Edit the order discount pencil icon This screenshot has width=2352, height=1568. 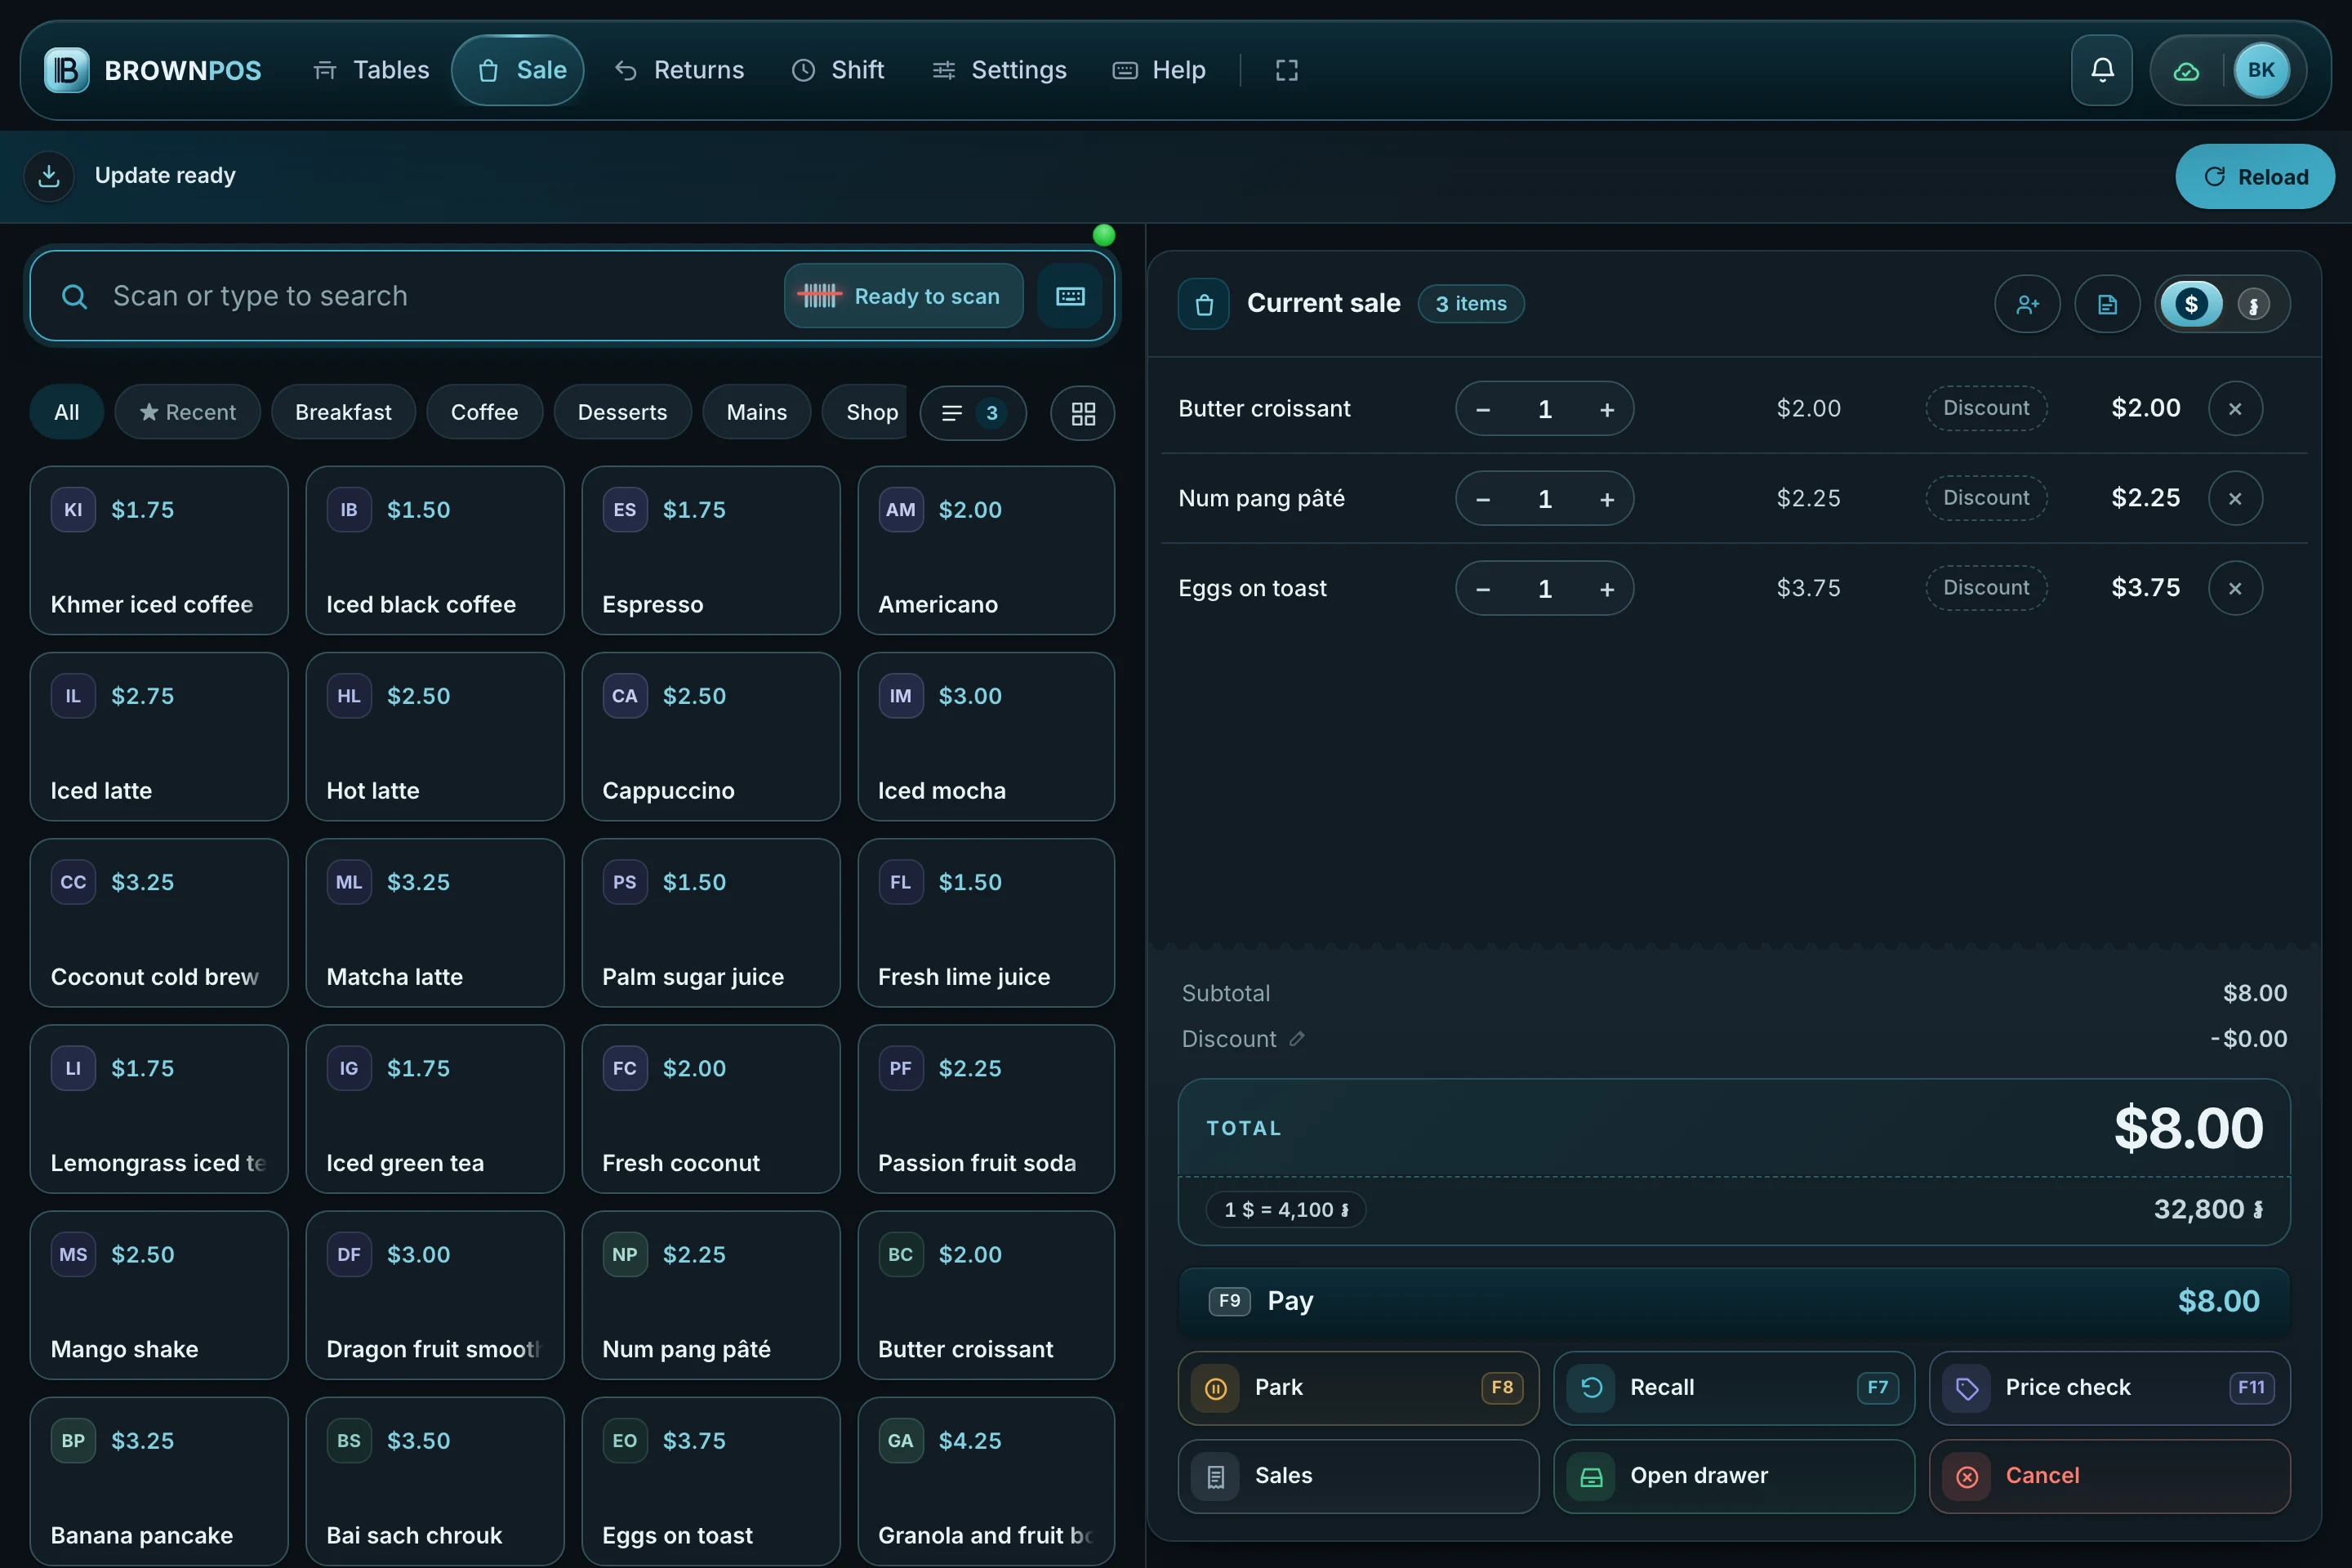1297,1039
